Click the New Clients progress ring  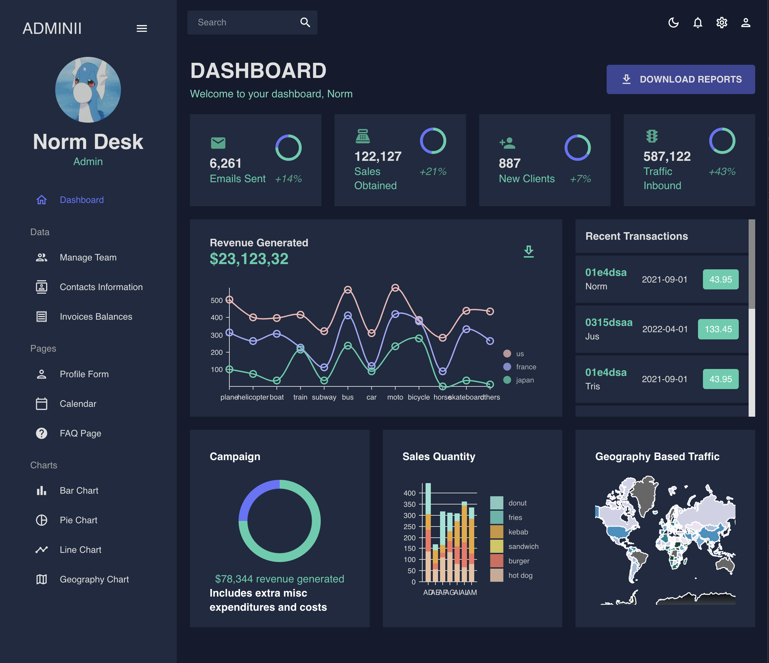(x=577, y=147)
